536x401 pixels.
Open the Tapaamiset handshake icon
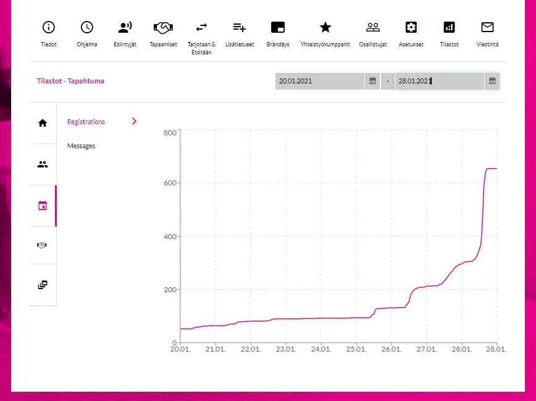coord(163,27)
